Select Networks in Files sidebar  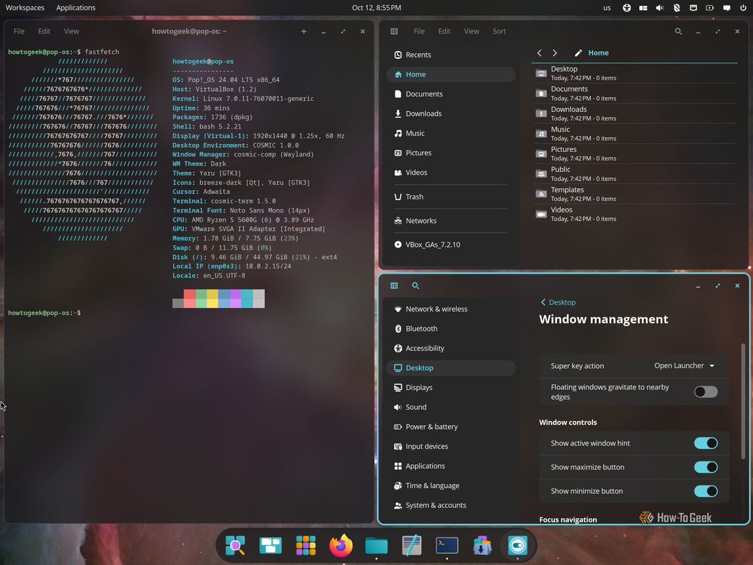pyautogui.click(x=451, y=220)
